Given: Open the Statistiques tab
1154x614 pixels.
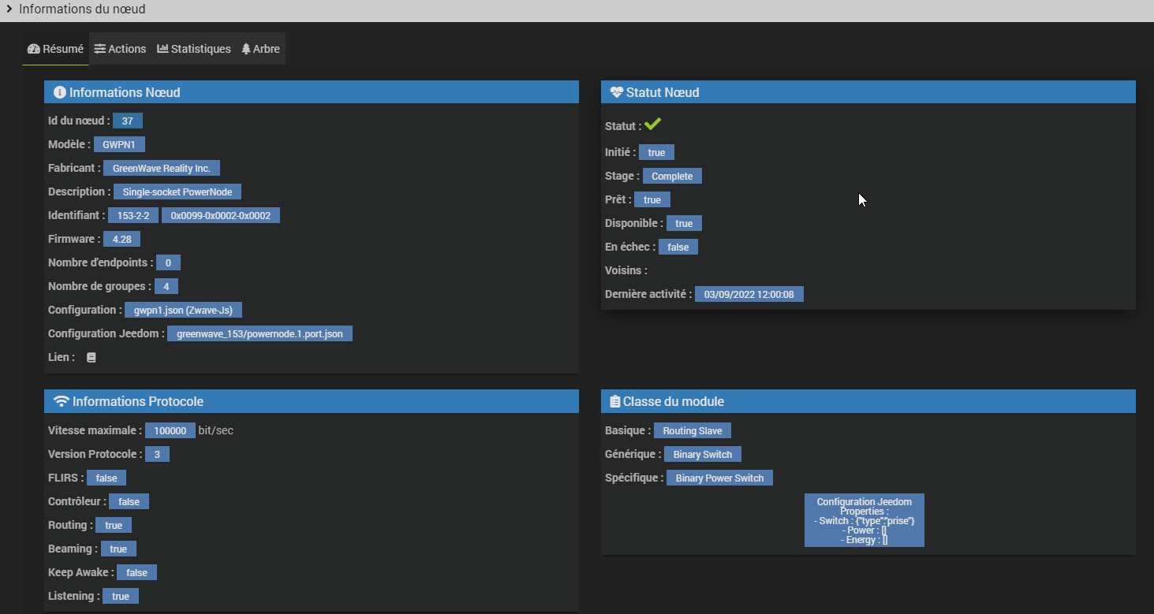Looking at the screenshot, I should pos(194,49).
